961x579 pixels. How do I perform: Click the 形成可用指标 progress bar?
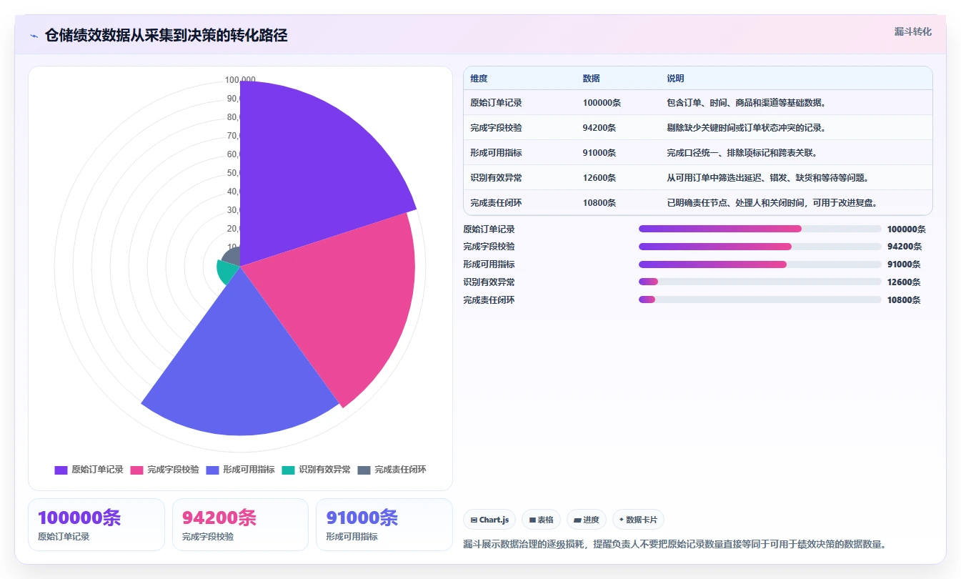[760, 264]
